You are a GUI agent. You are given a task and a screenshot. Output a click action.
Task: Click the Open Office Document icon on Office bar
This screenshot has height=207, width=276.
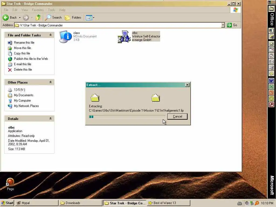tap(271, 36)
